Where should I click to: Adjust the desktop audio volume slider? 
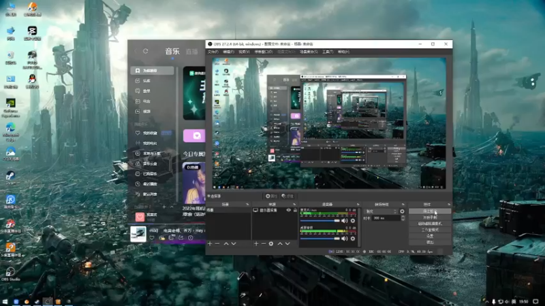[x=320, y=239]
